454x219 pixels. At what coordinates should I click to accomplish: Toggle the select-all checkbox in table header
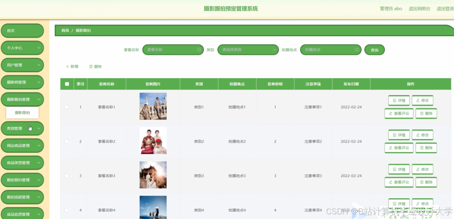(x=67, y=84)
